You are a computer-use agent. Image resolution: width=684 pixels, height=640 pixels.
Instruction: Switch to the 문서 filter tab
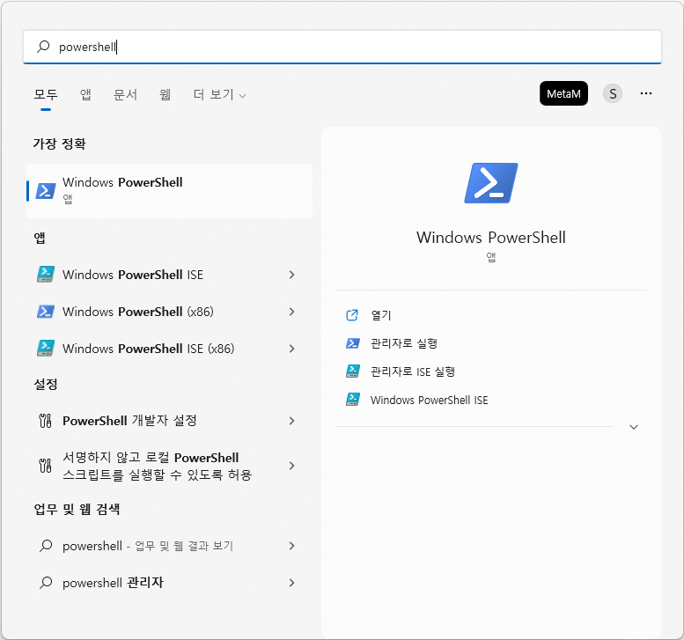(x=125, y=94)
